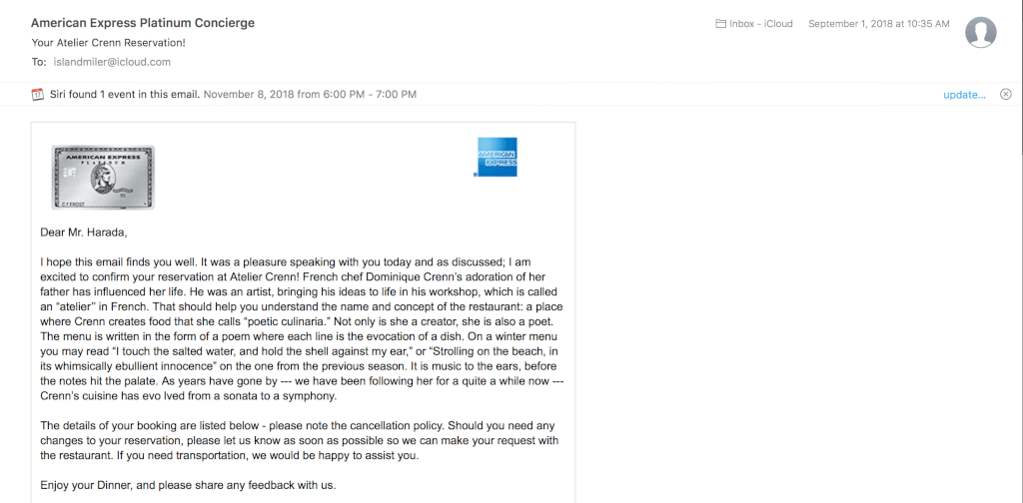Screen dimensions: 1023x503
Task: Click the Inbox folder icon
Action: 721,24
